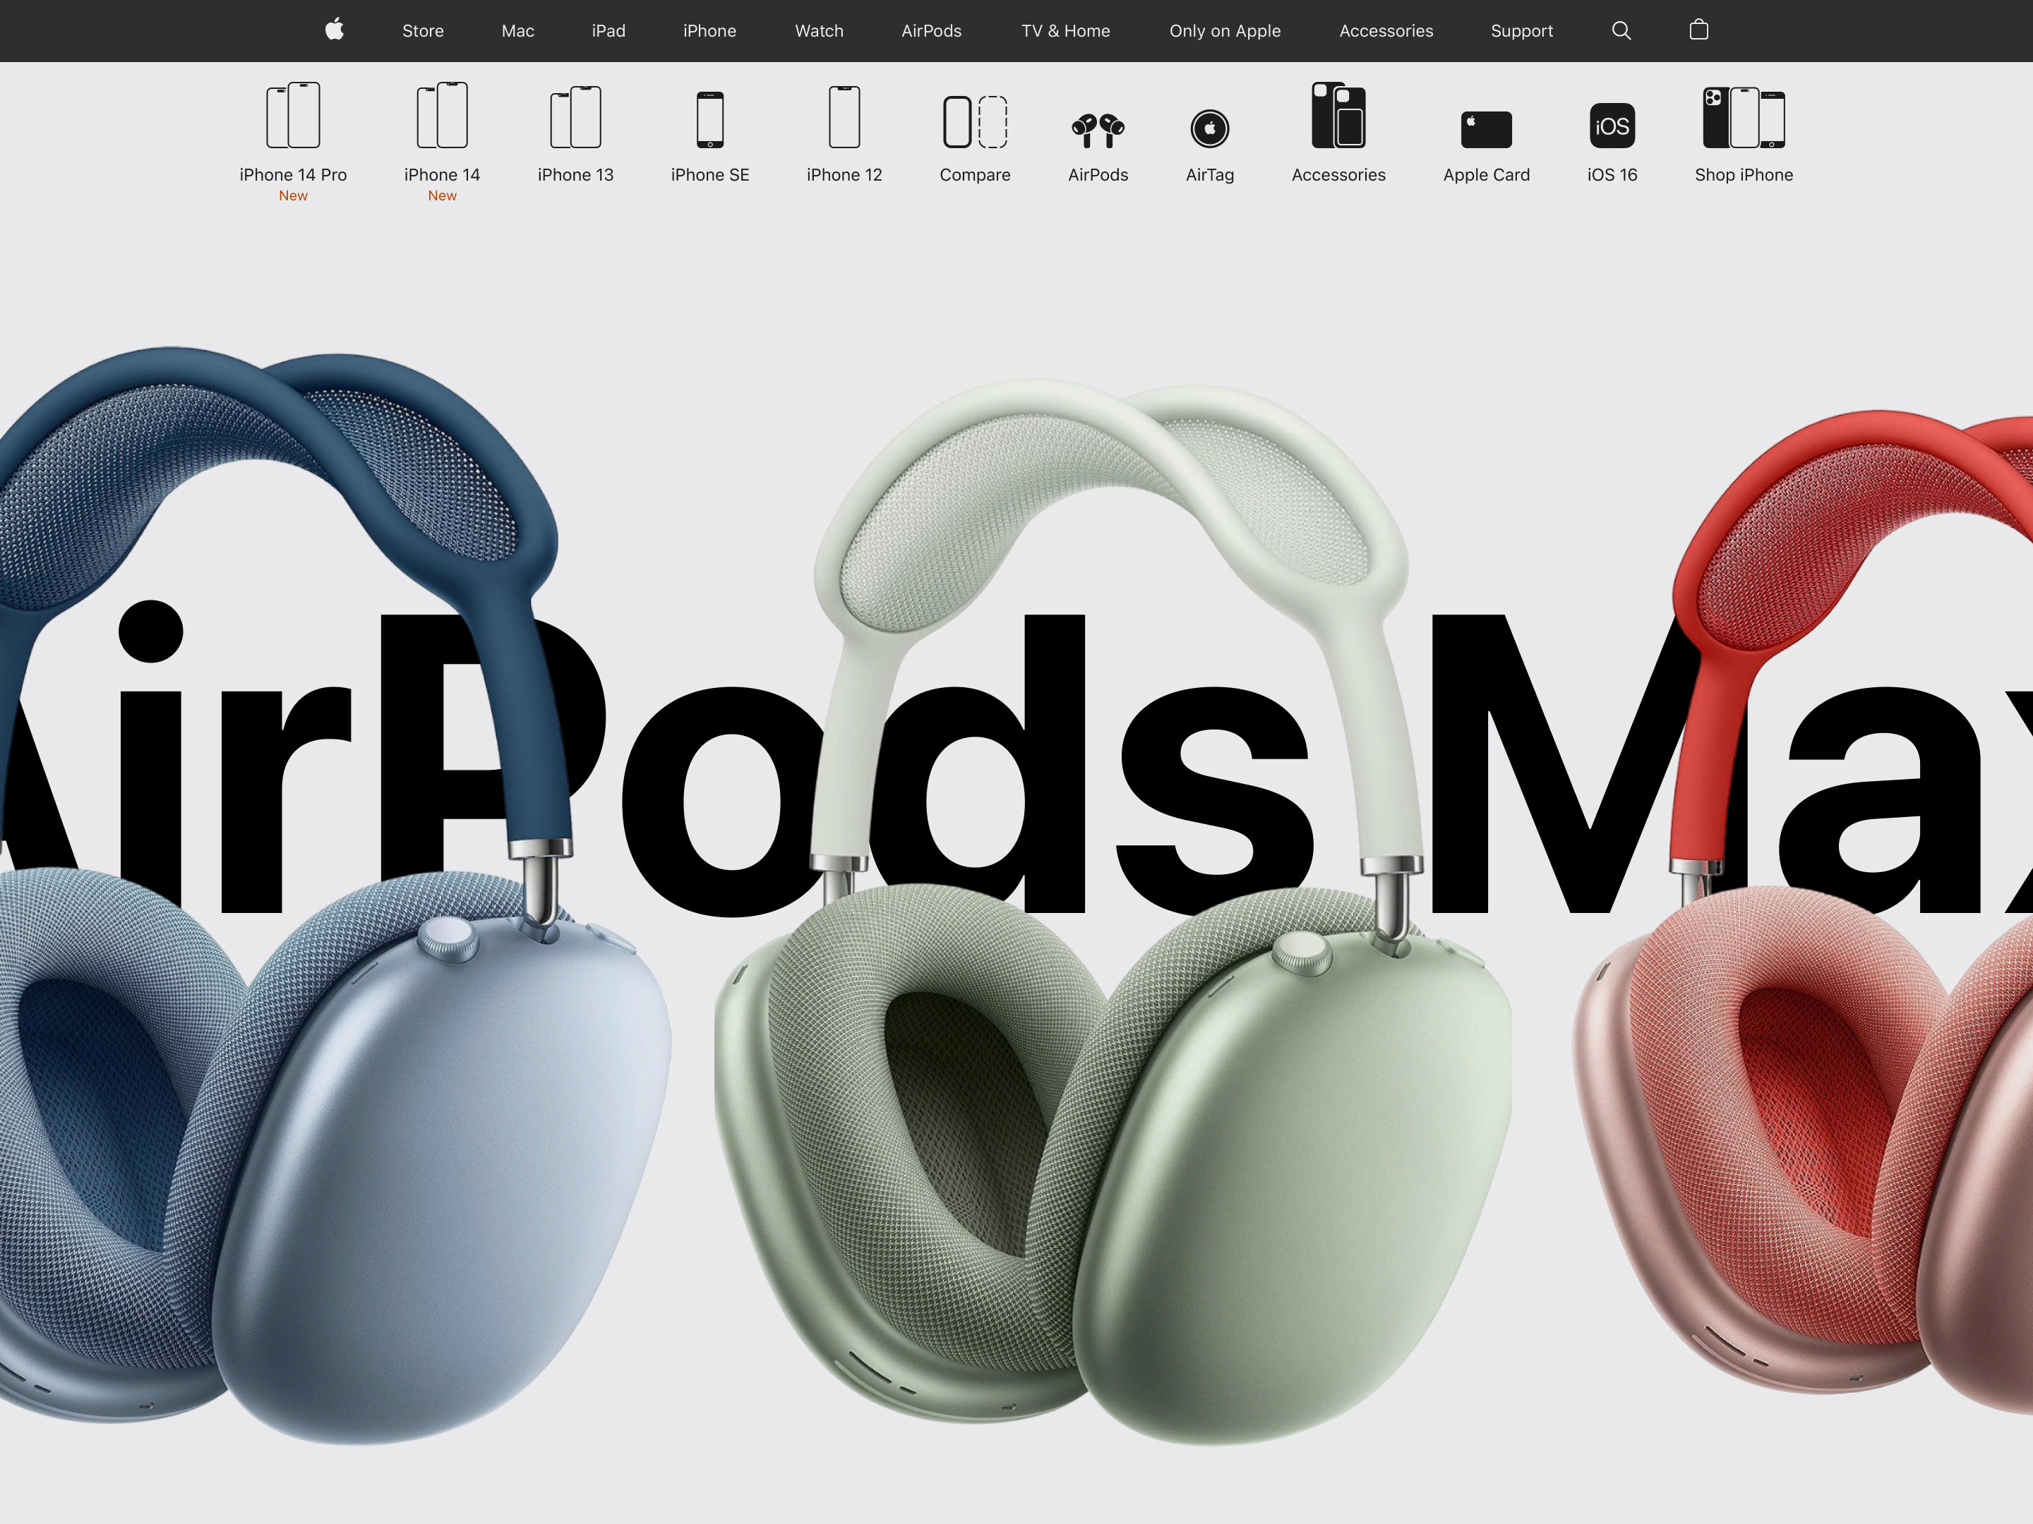Open Support in the top navigation

[x=1521, y=30]
